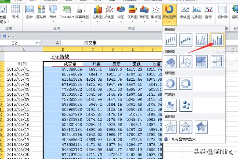This screenshot has height=159, width=238.
Task: Select Wireframe 3-D Surface chart
Action: tap(186, 62)
